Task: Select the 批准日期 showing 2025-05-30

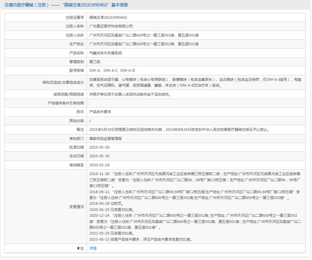Action: tap(99, 147)
